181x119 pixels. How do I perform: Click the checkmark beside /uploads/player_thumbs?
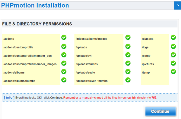click(x=128, y=80)
